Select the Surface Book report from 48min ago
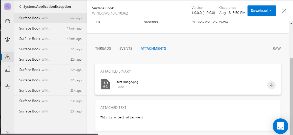 point(50,39)
